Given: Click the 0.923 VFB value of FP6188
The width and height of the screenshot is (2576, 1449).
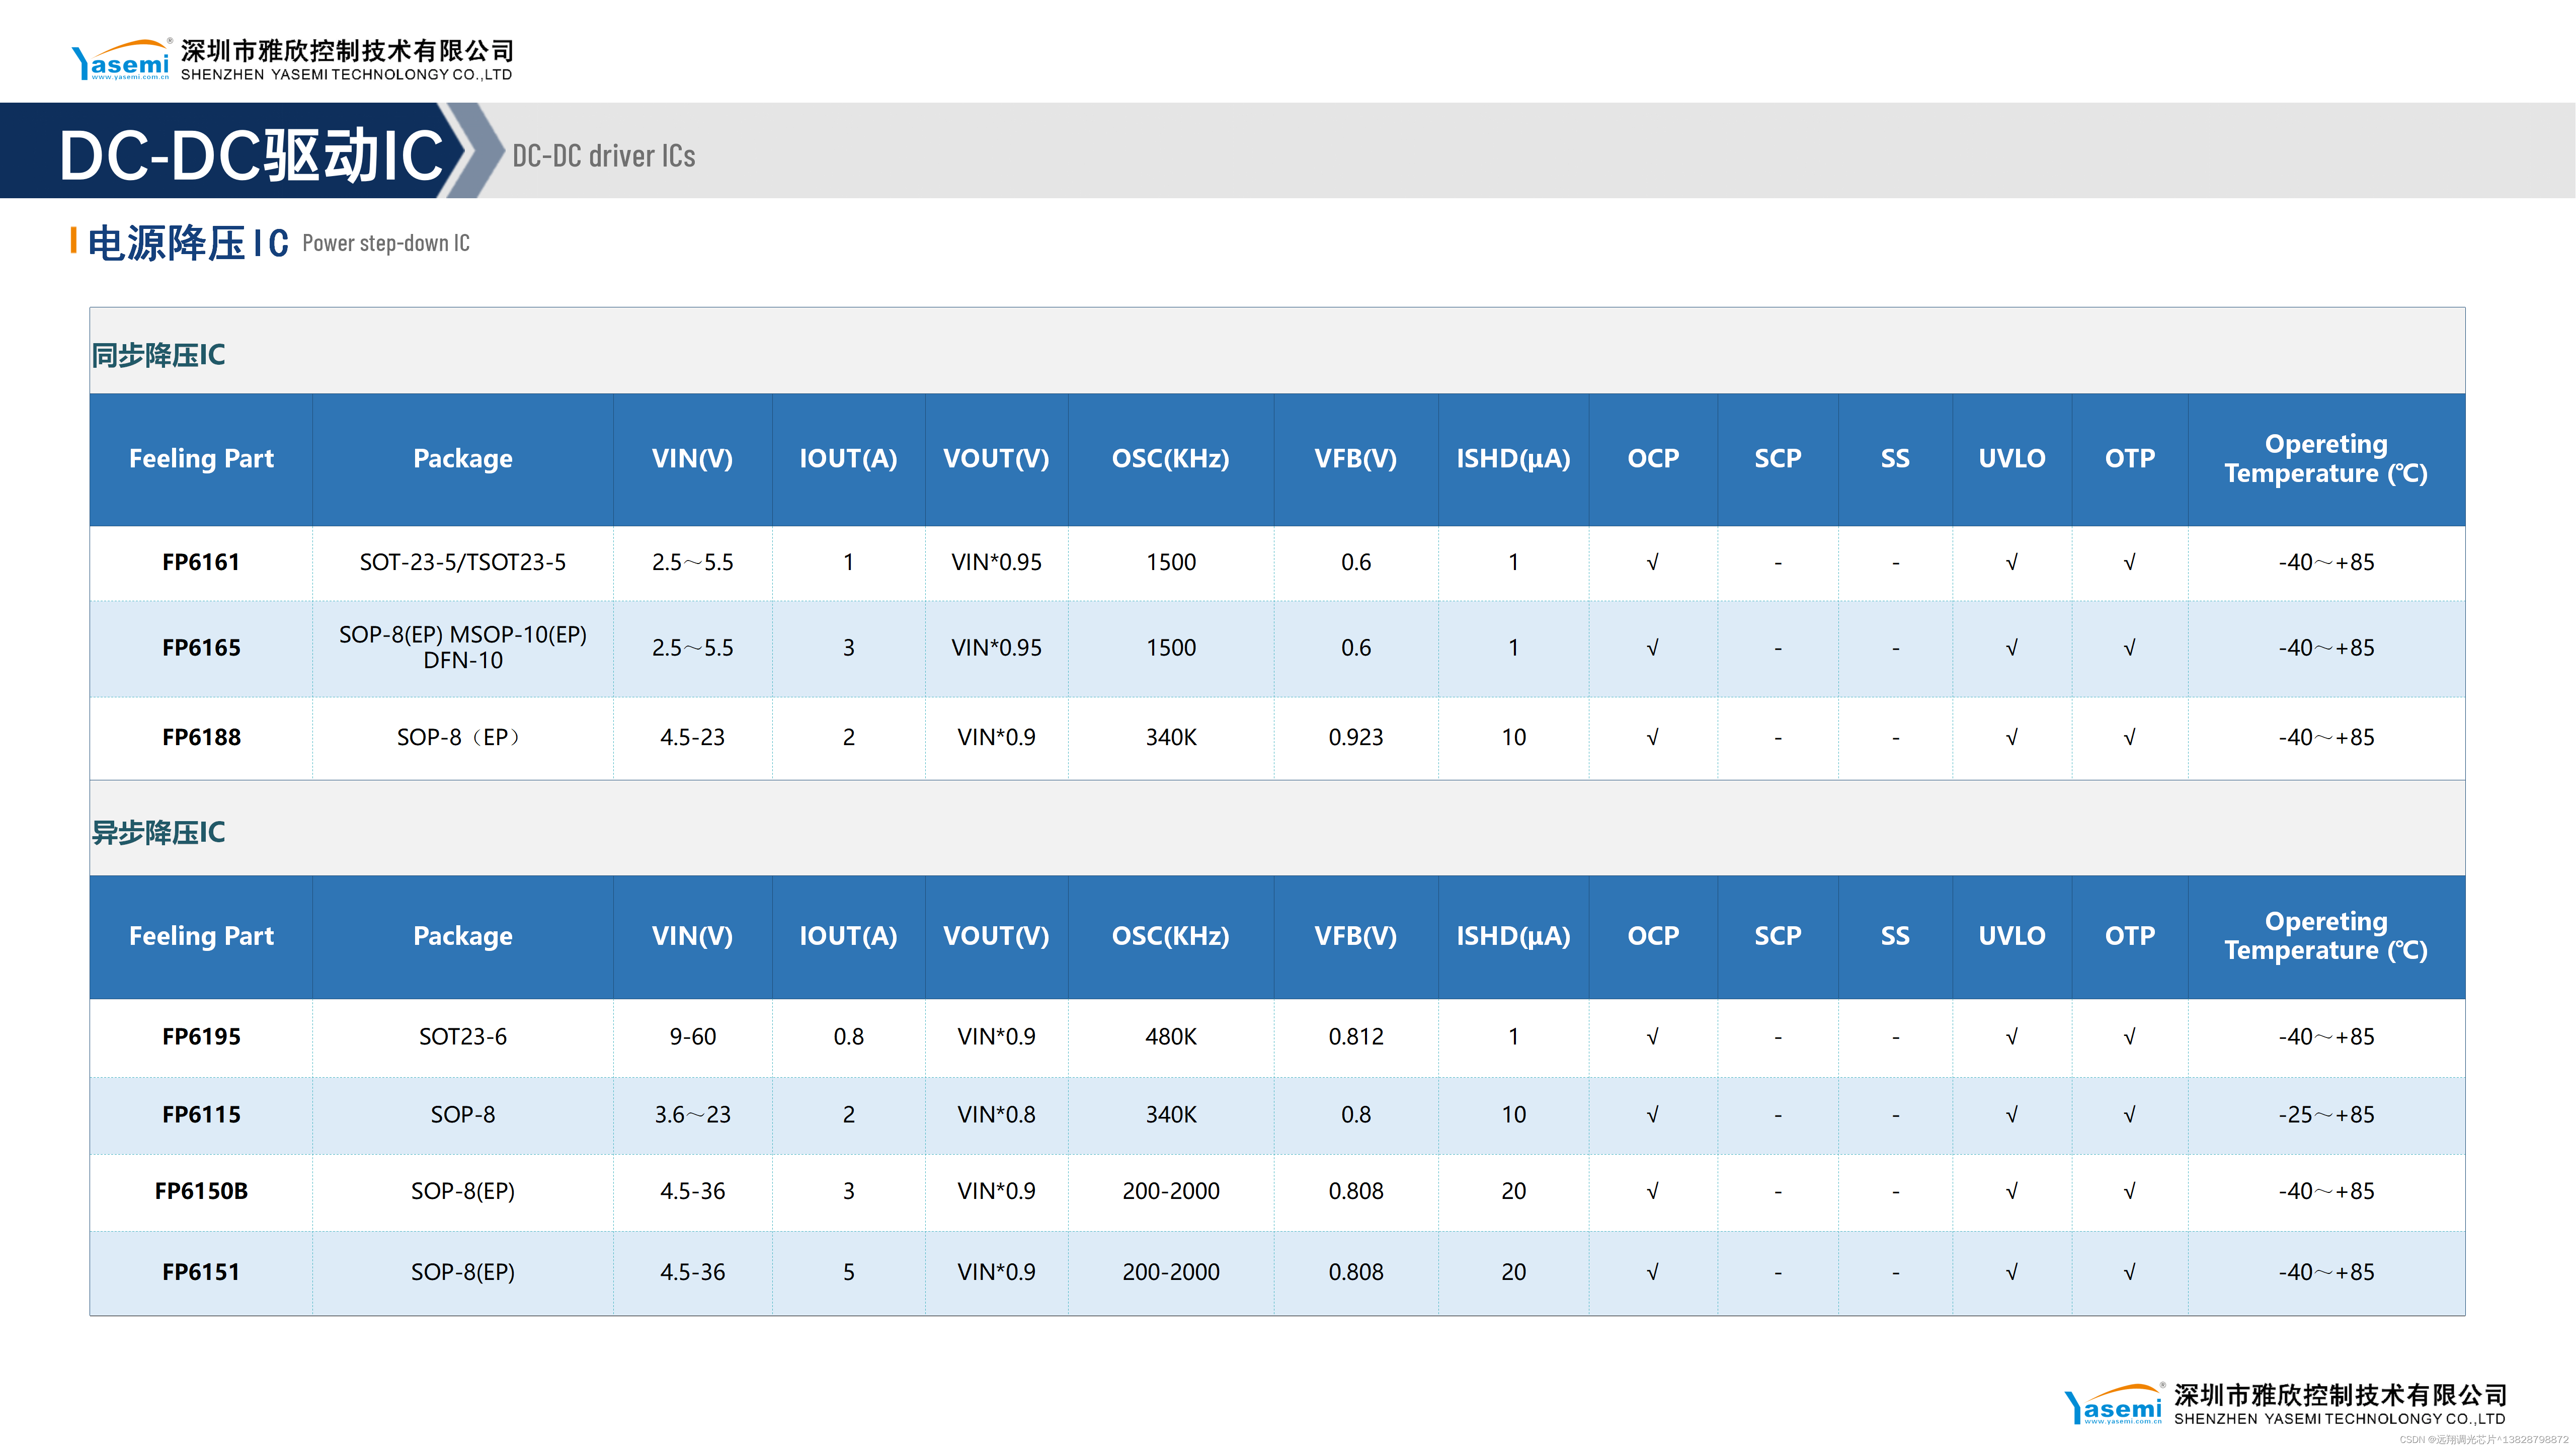Looking at the screenshot, I should [x=1355, y=738].
